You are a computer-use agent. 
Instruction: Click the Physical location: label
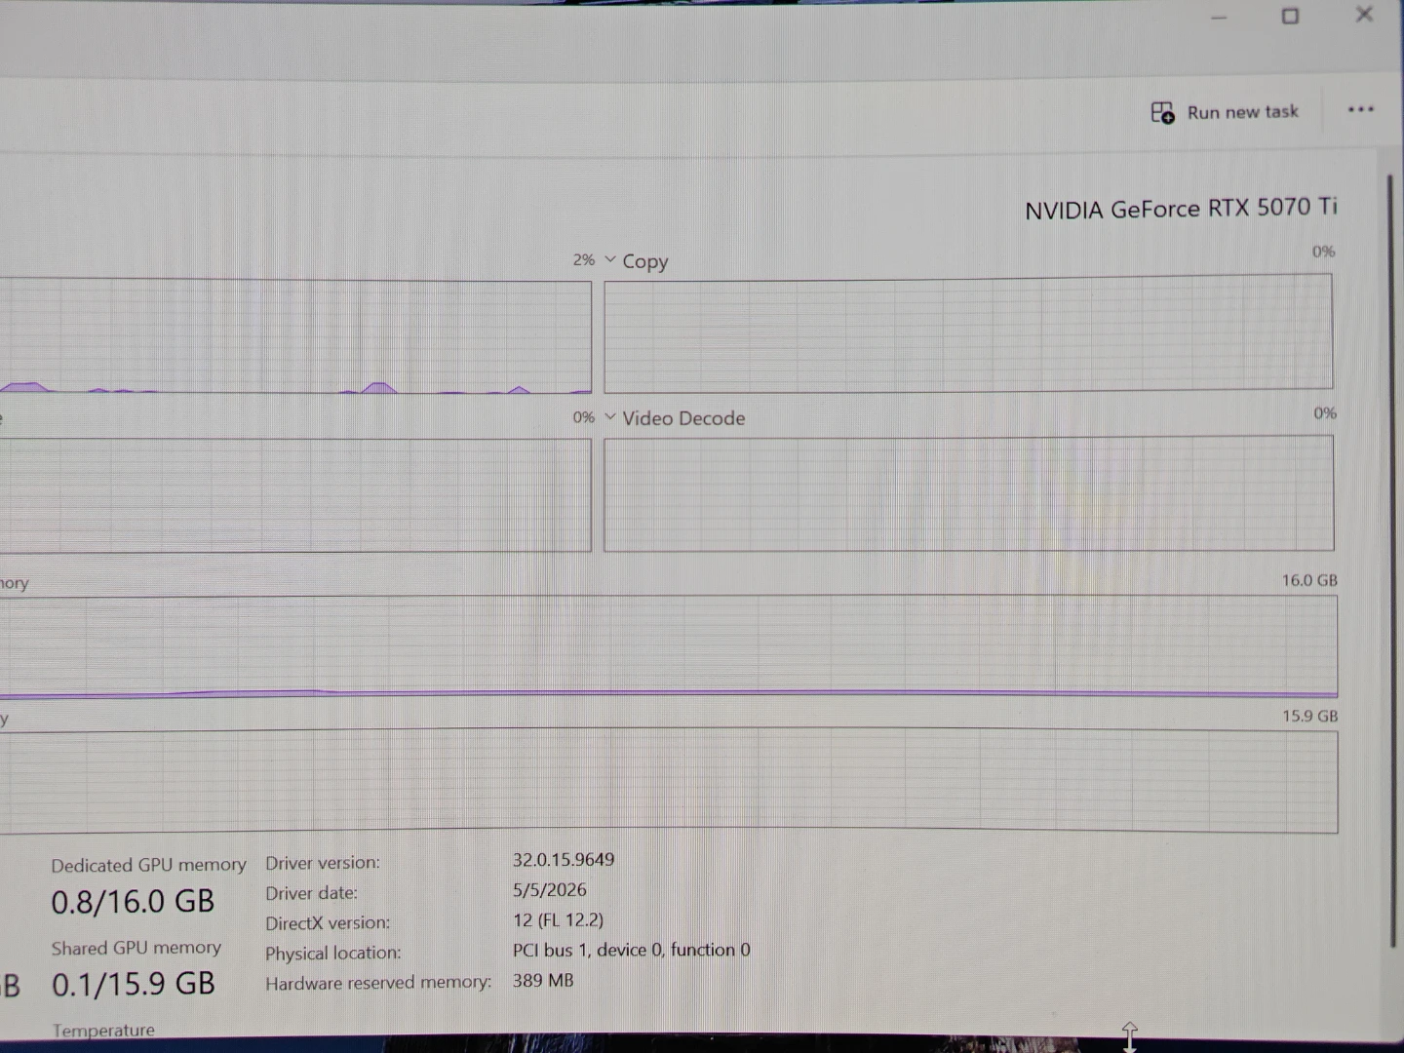click(332, 953)
